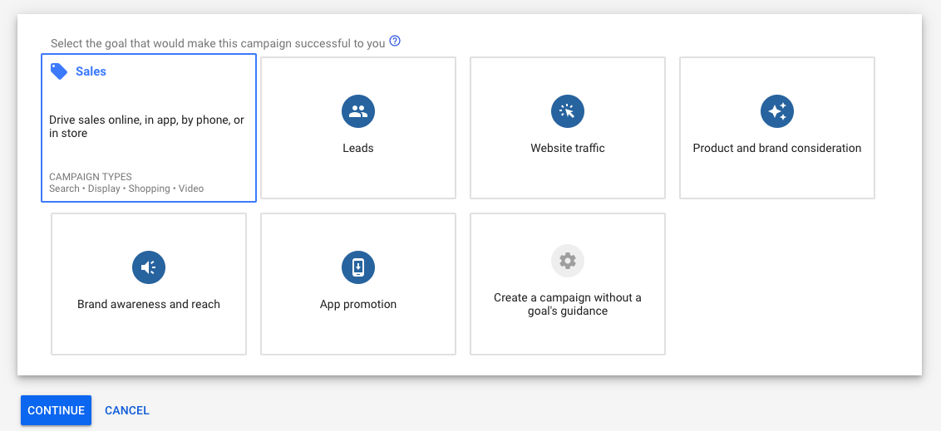Click the Brand awareness megaphone icon
This screenshot has width=941, height=431.
click(x=149, y=267)
